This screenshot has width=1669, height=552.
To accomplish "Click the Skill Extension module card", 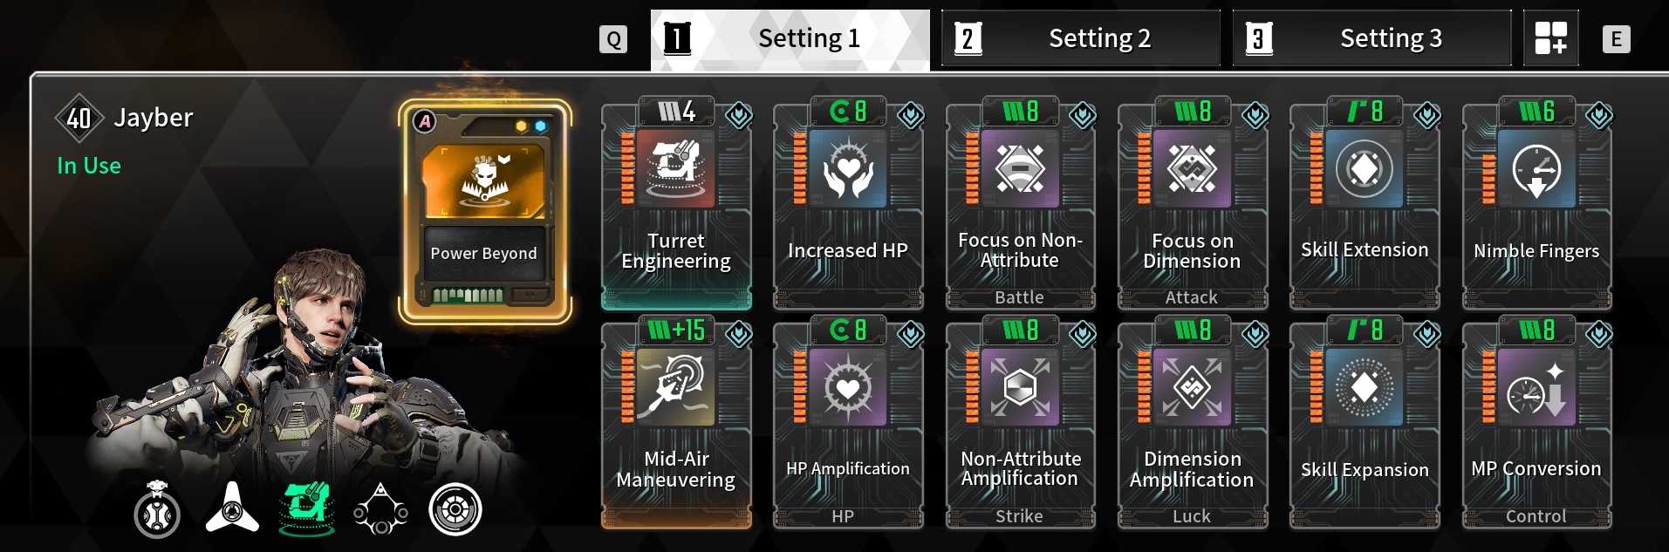I will click(1365, 203).
